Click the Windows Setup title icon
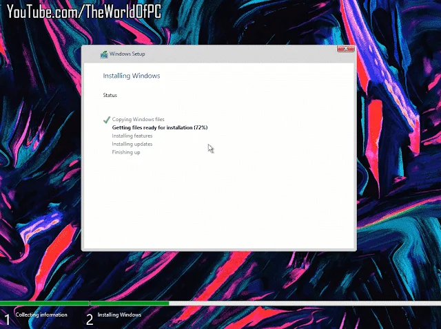 pos(104,54)
